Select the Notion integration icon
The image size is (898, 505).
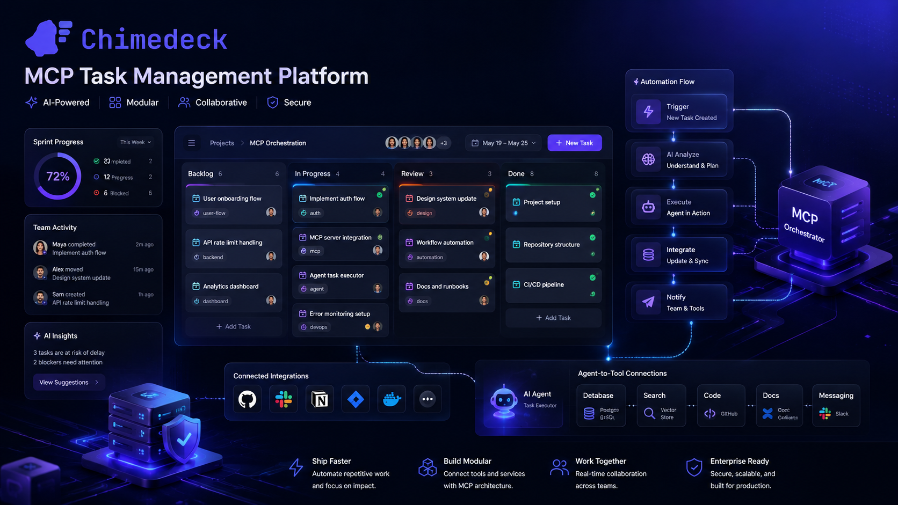click(x=320, y=399)
